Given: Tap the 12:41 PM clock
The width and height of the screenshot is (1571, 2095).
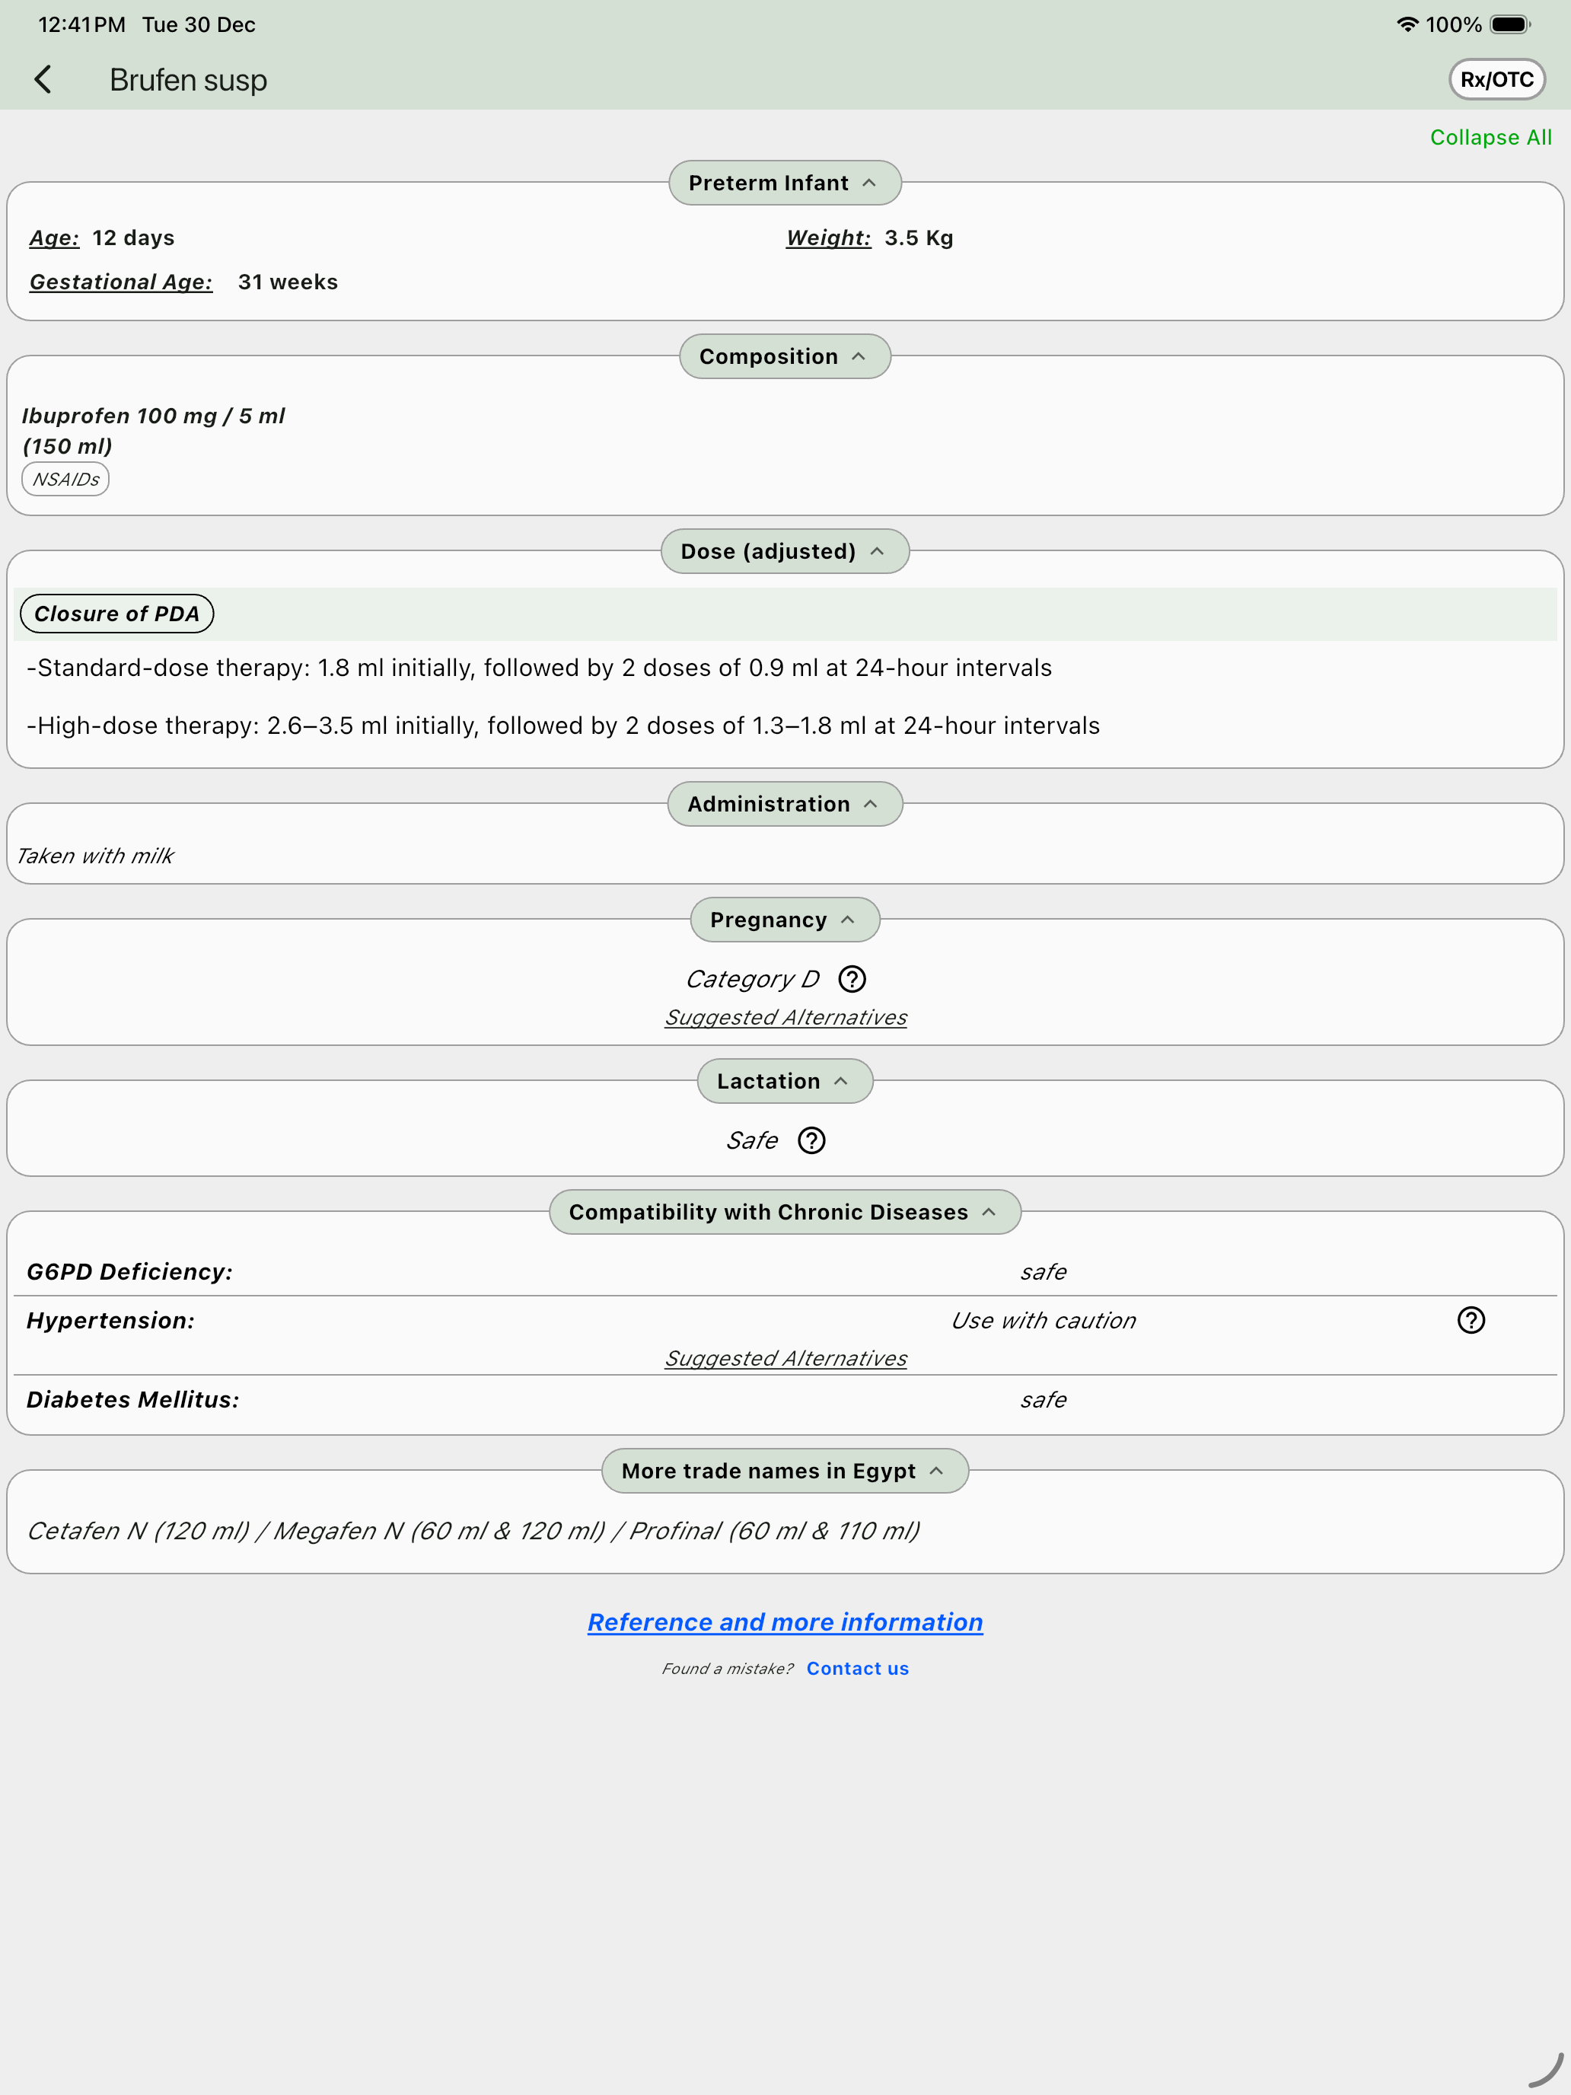Looking at the screenshot, I should click(81, 24).
